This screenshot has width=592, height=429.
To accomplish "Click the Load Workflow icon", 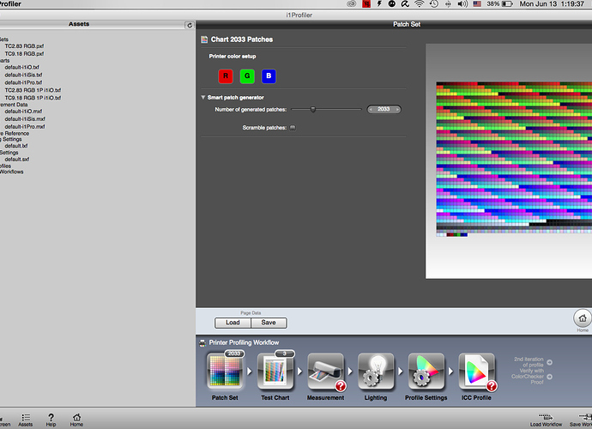I will (546, 420).
